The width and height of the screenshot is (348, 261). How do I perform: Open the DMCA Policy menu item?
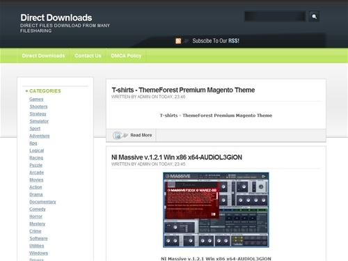126,56
